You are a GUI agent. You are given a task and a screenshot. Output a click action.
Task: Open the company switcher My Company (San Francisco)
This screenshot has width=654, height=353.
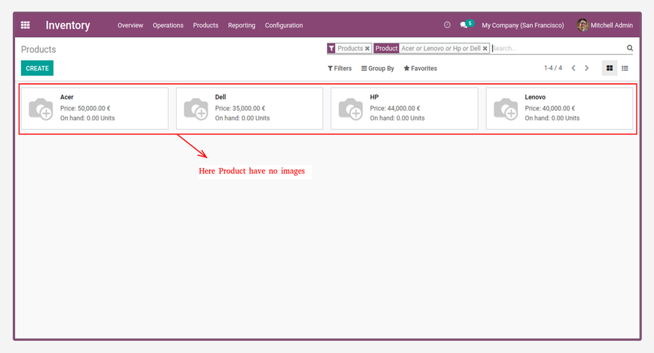(x=523, y=25)
